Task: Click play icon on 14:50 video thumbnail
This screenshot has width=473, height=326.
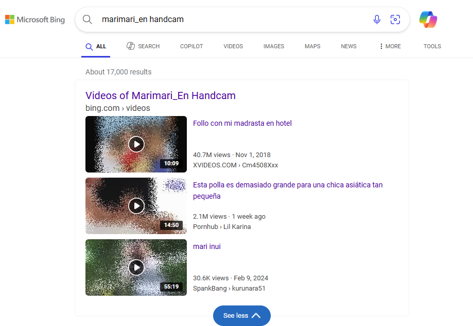Action: point(136,206)
